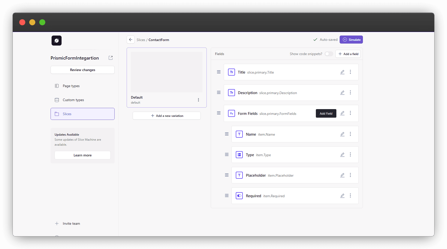Go back using the arrow button
The width and height of the screenshot is (447, 249).
[x=131, y=40]
